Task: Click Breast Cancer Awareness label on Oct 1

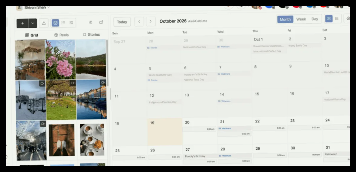Action: 268,46
